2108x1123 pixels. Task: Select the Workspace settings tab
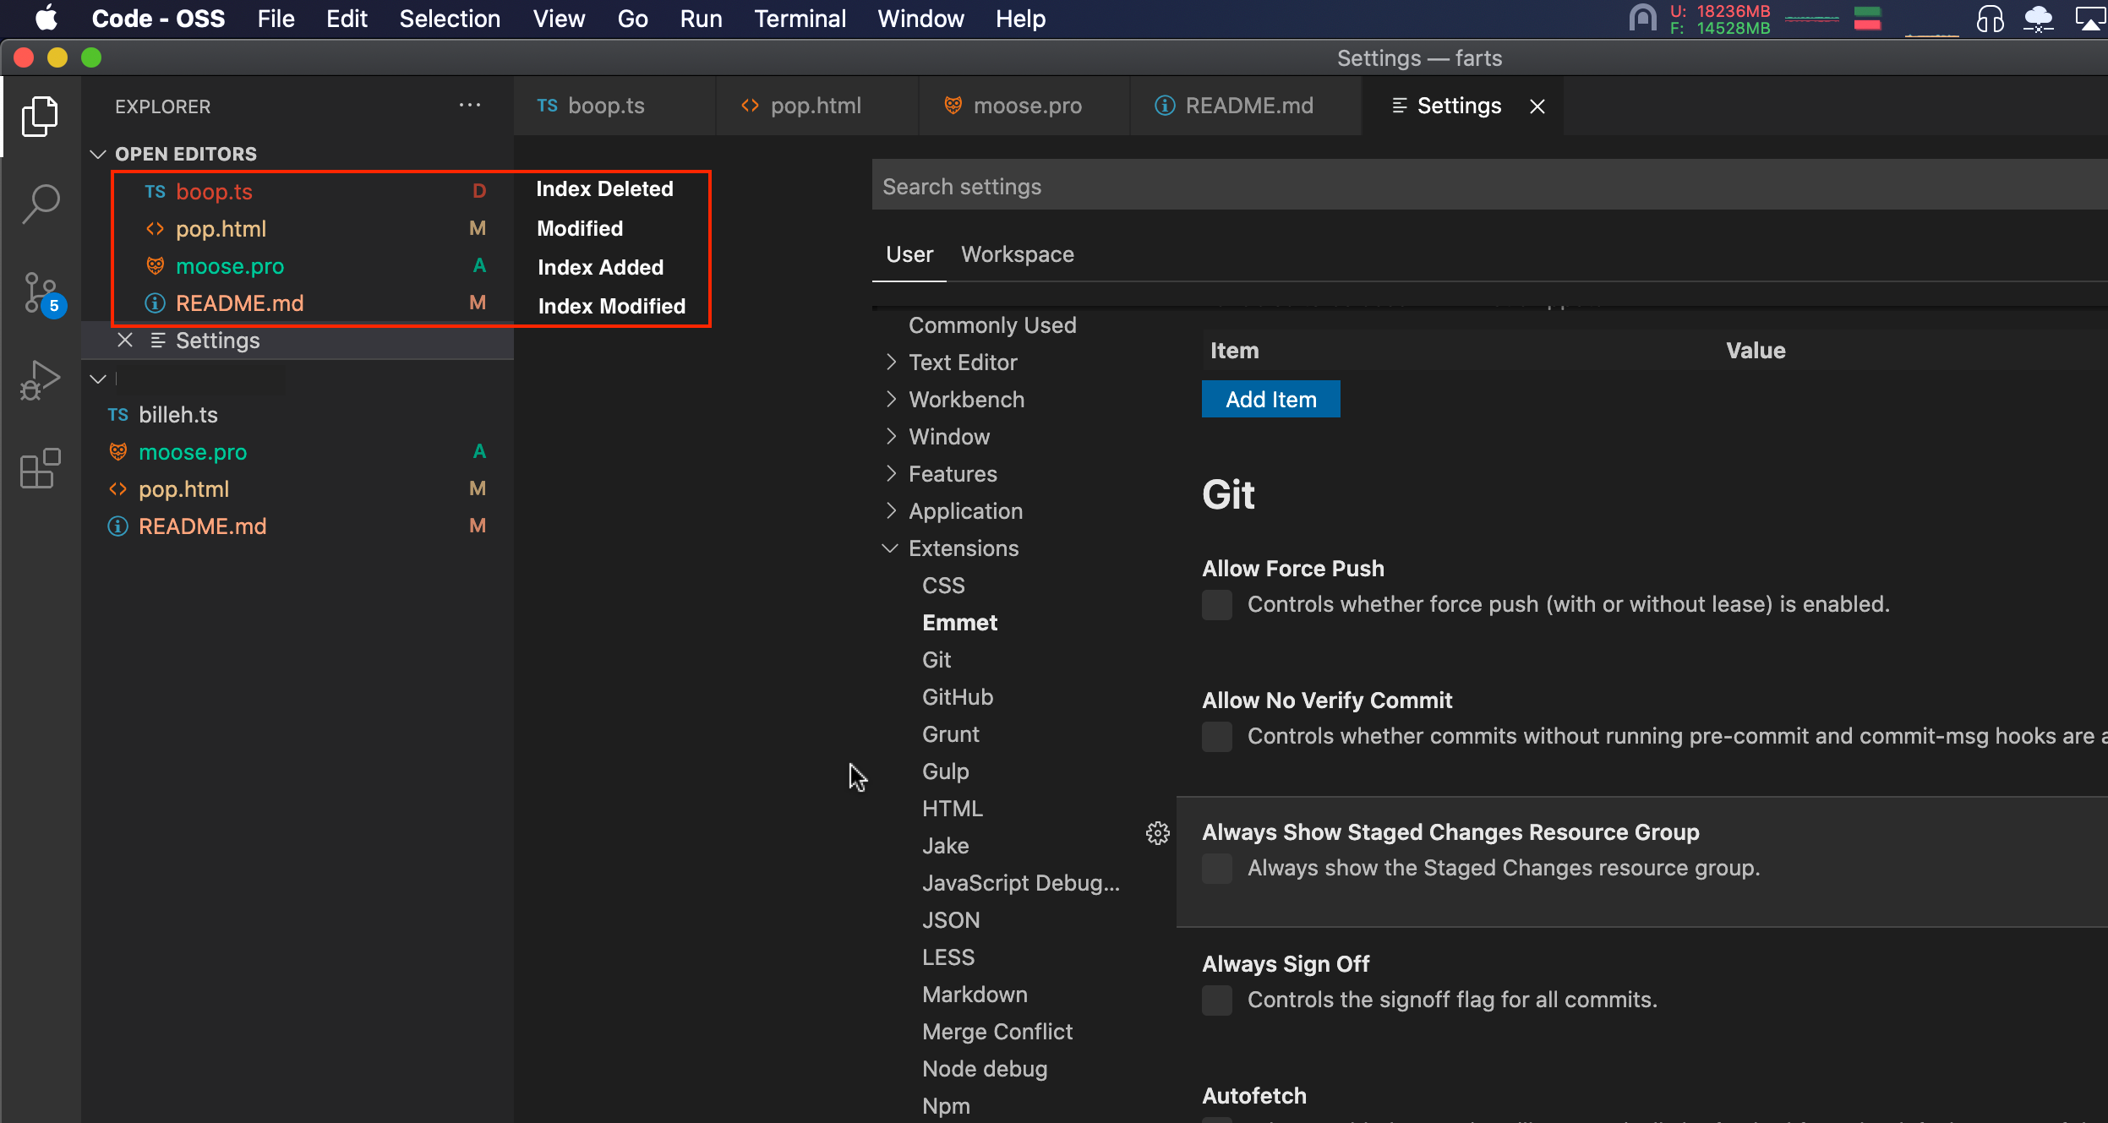click(1018, 254)
